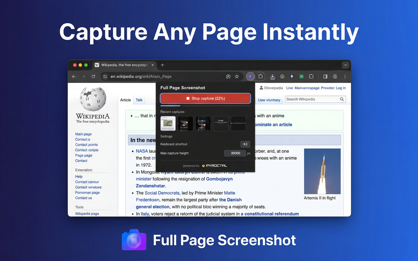Open site information icon left of URL
The height and width of the screenshot is (261, 418).
(x=105, y=76)
